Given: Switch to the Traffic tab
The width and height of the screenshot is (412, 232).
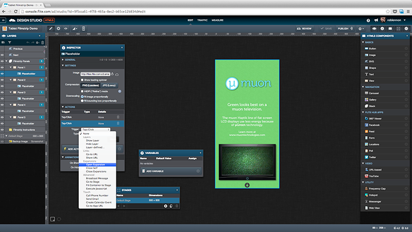Looking at the screenshot, I should (202, 20).
